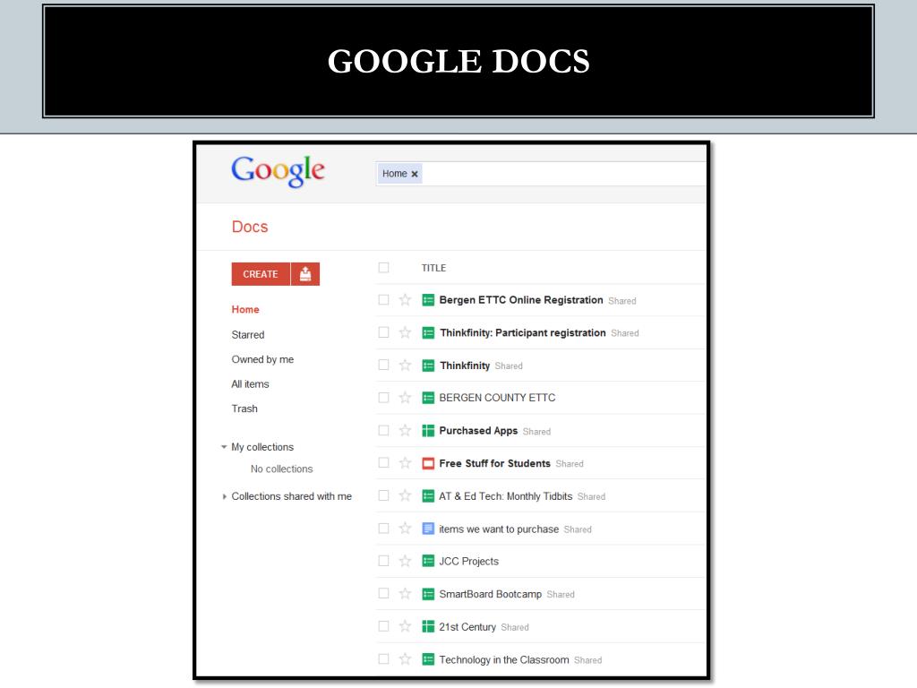This screenshot has height=688, width=917.
Task: Expand Collections shared with me
Action: pyautogui.click(x=223, y=496)
